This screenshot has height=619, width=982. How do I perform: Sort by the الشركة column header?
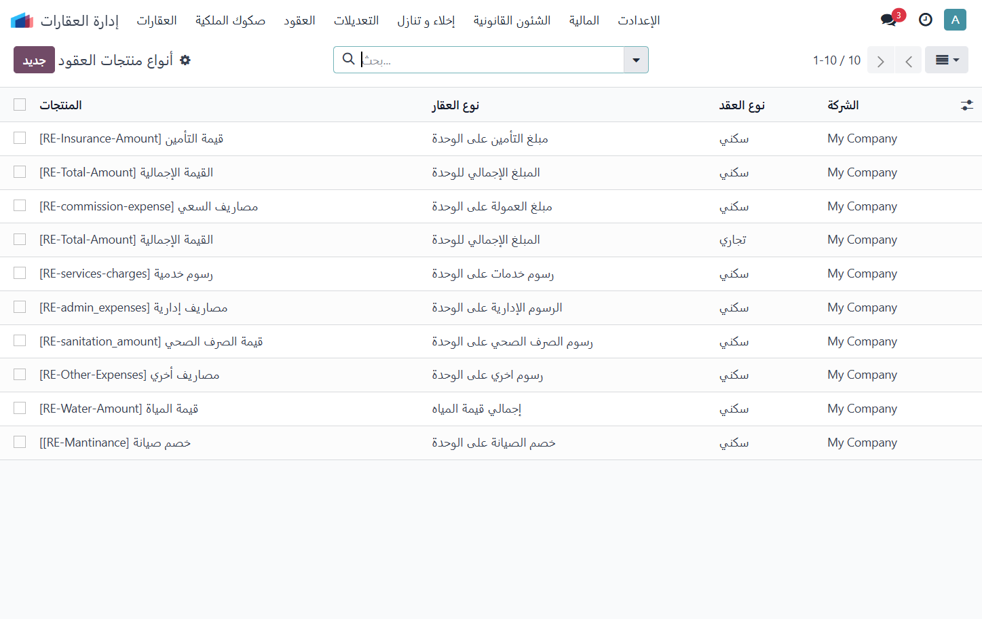point(843,105)
